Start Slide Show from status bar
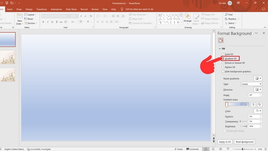The height and width of the screenshot is (151, 268). pyautogui.click(x=228, y=149)
